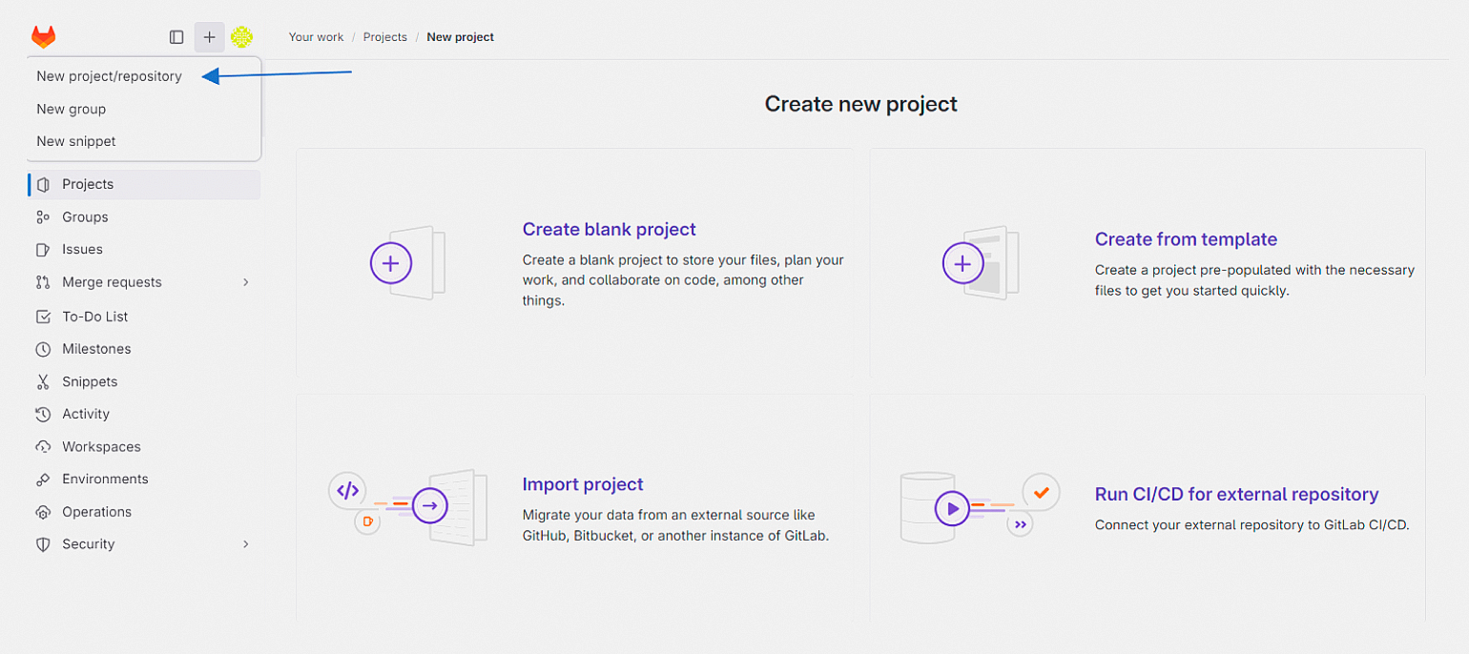Toggle the sidebar collapse icon

tap(176, 37)
